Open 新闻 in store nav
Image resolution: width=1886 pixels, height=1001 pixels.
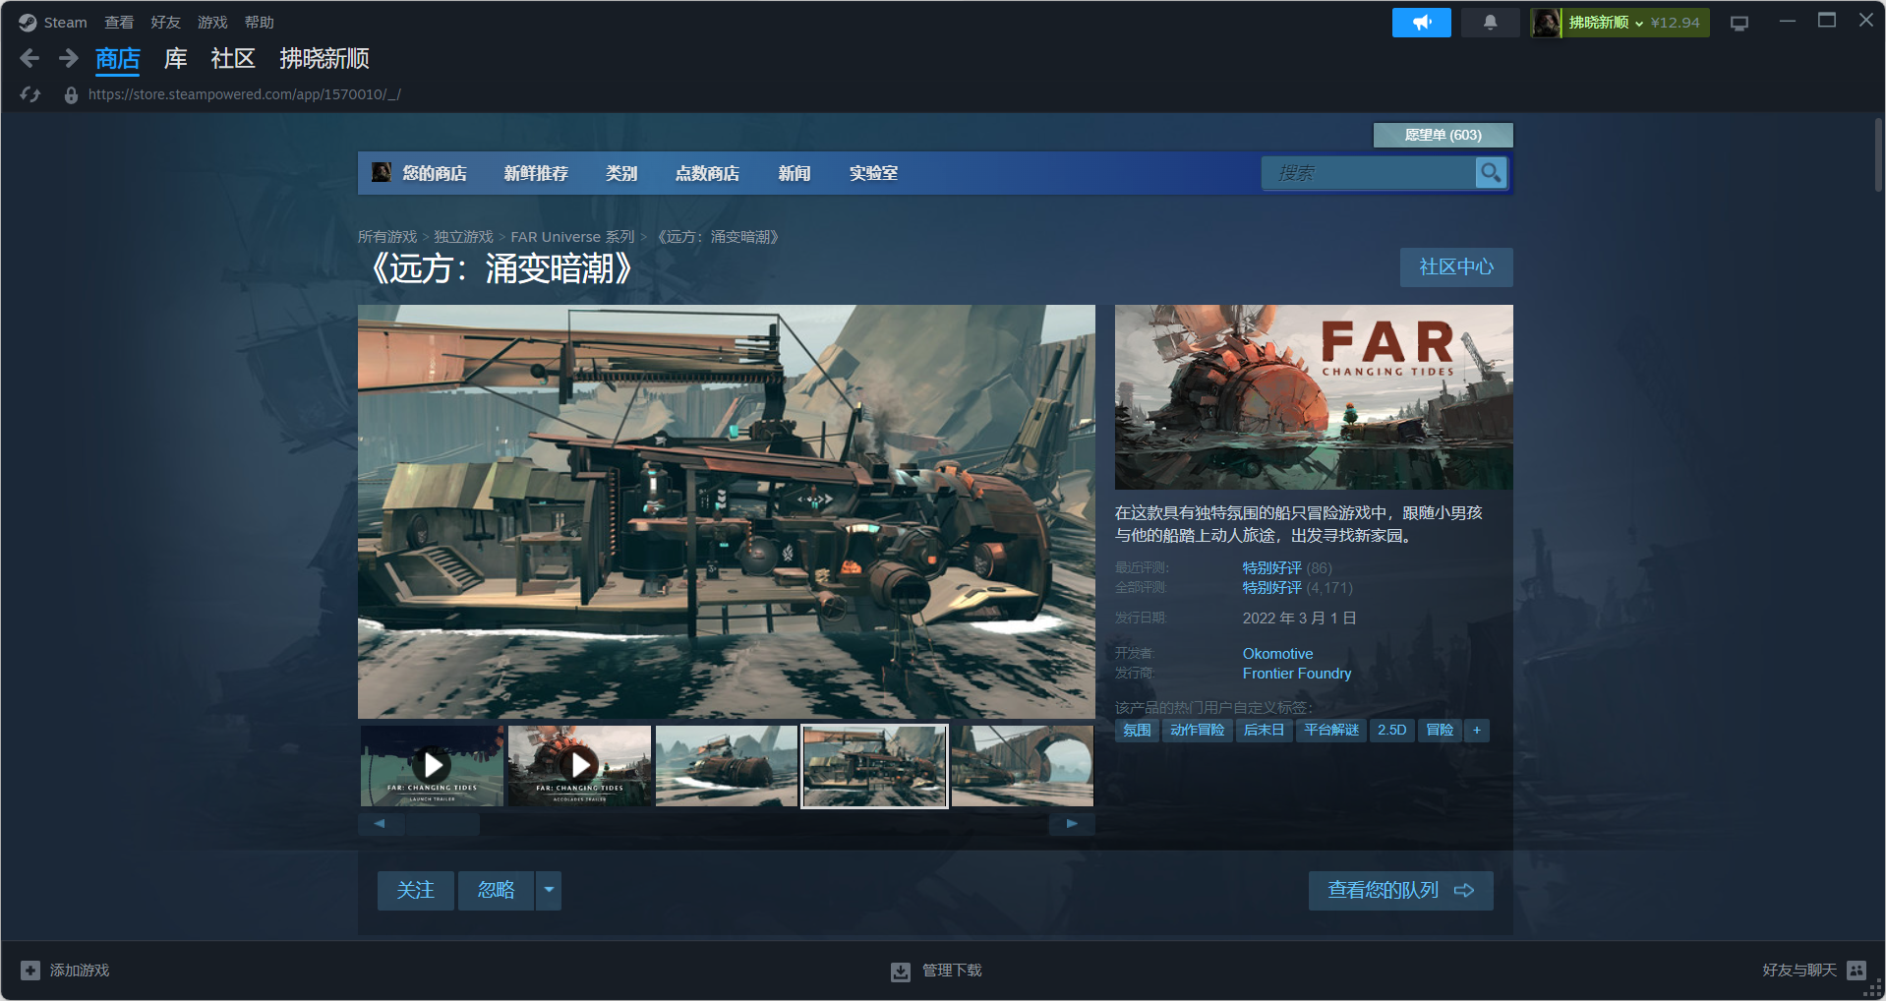pos(795,173)
